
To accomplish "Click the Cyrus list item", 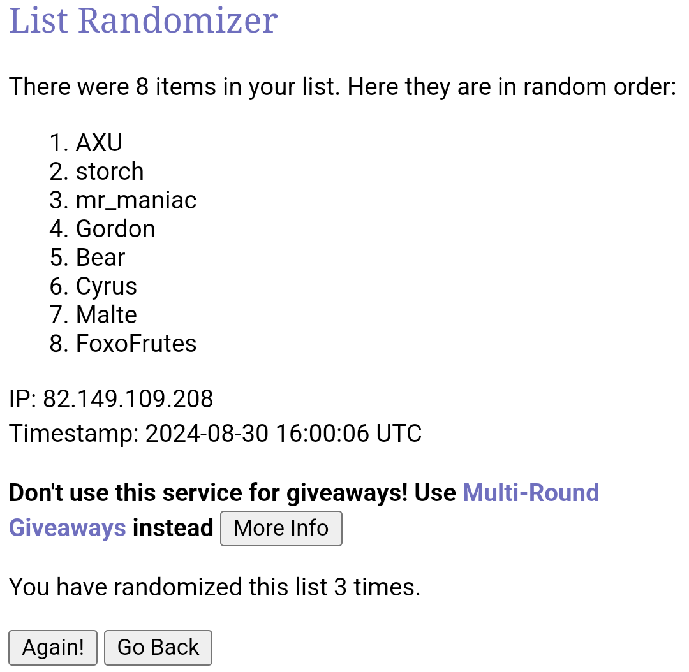I will tap(106, 286).
